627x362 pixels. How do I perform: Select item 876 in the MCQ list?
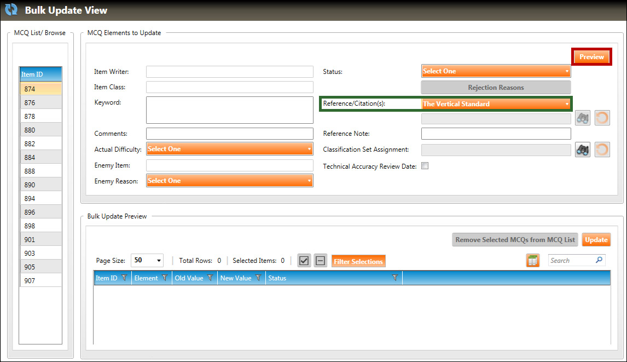[40, 102]
